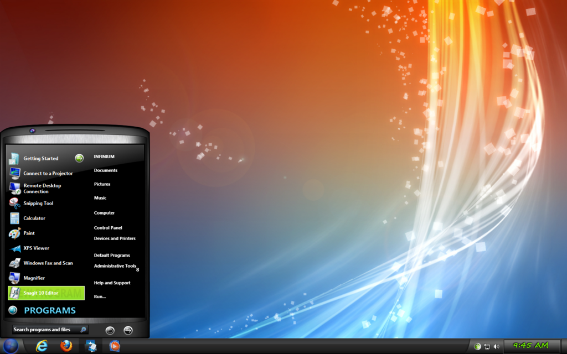
Task: Launch the Snipping Tool scissors icon
Action: (x=14, y=203)
